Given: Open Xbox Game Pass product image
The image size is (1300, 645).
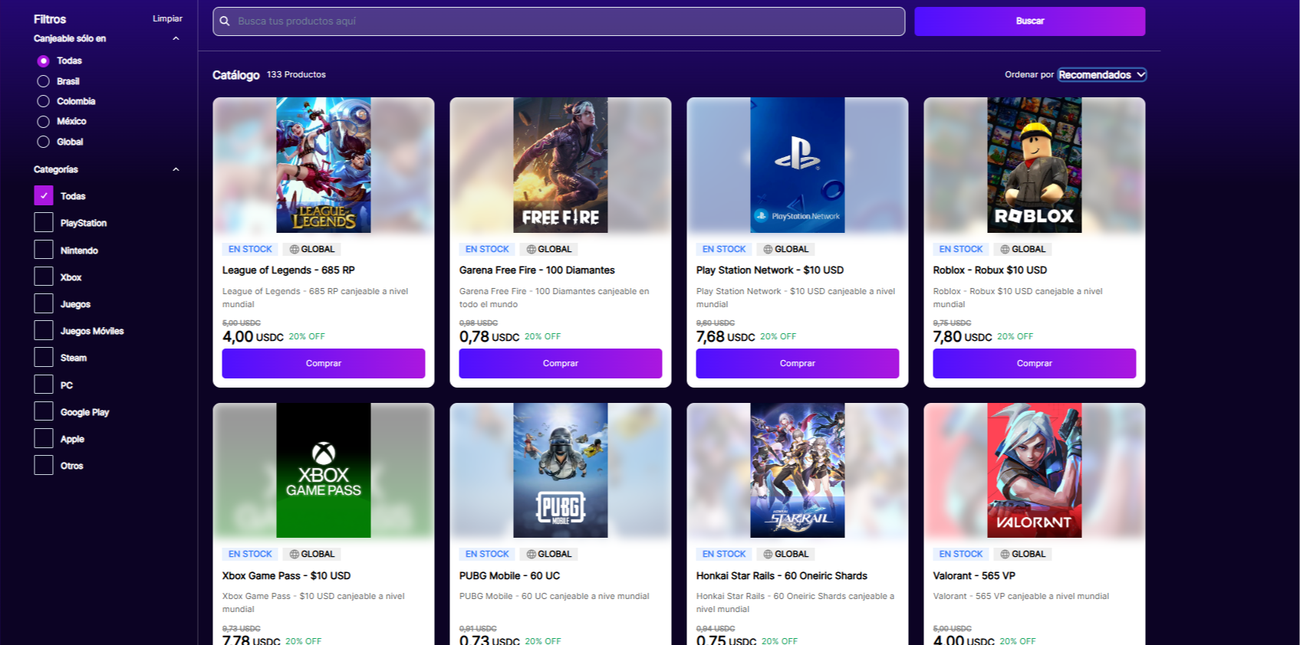Looking at the screenshot, I should point(324,470).
